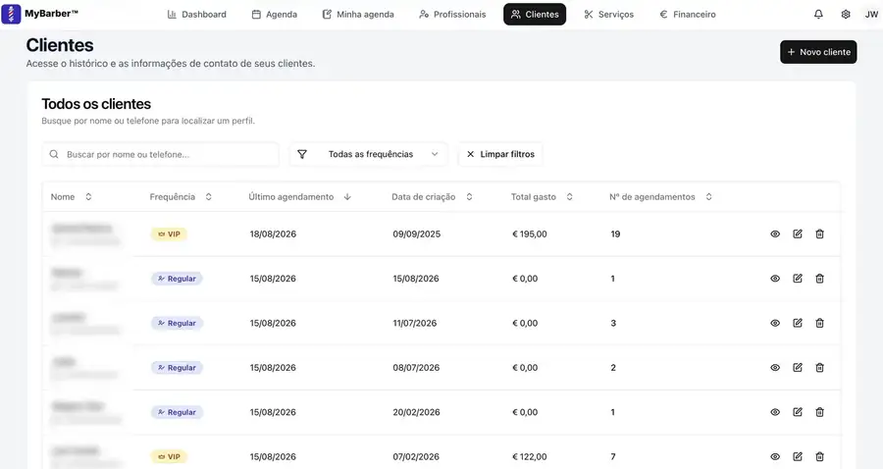Delete client created 11/07/2026
This screenshot has width=883, height=469.
pos(820,323)
